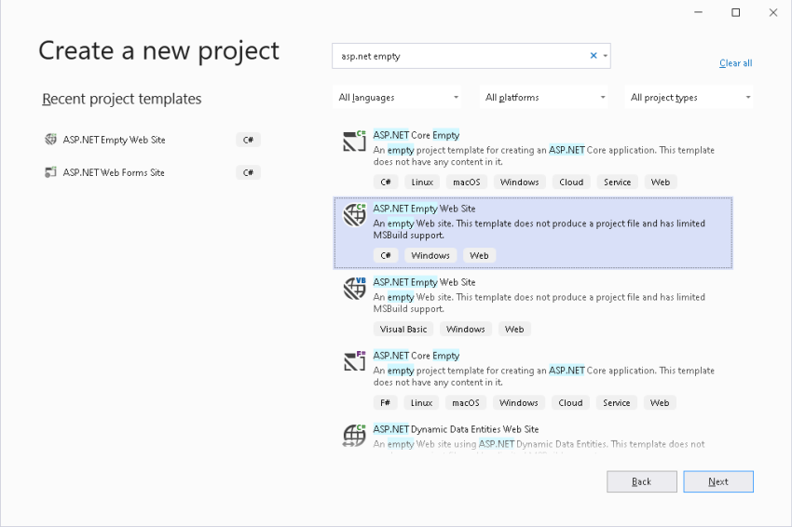
Task: Clear the search text with the X icon
Action: coord(594,56)
